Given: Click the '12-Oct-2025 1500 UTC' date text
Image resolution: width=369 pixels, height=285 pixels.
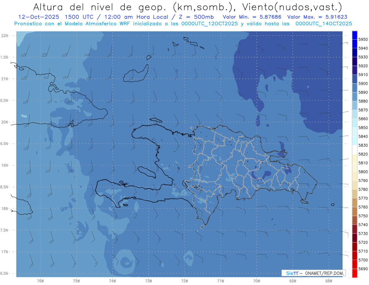Looking at the screenshot, I should coord(56,17).
